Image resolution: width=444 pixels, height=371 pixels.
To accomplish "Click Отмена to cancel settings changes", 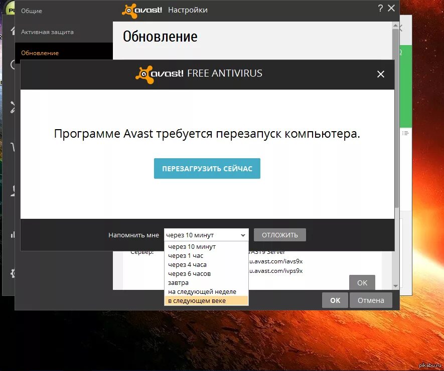I will [x=371, y=300].
